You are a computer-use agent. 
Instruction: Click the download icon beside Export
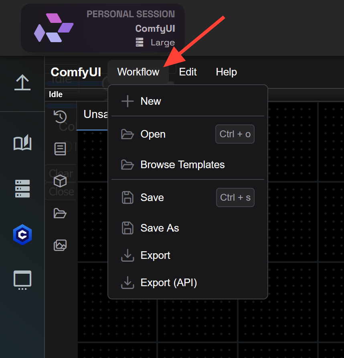(x=127, y=255)
